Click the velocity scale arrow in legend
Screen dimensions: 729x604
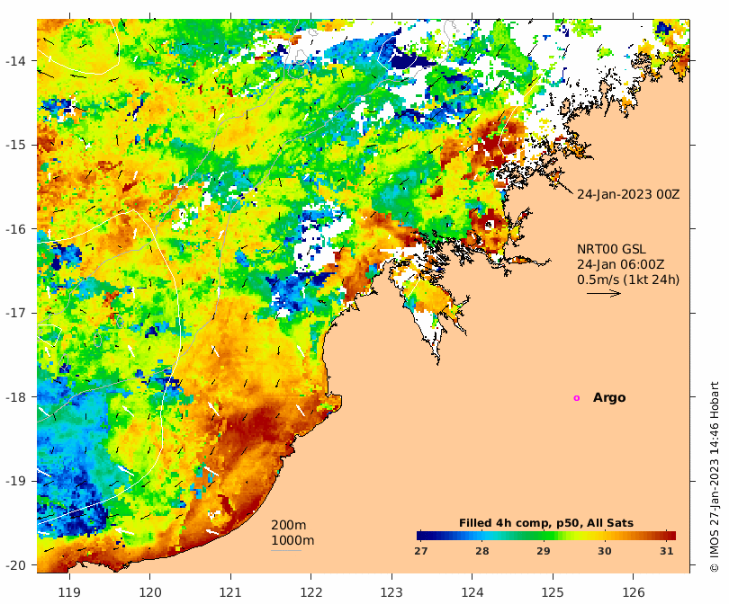[604, 293]
